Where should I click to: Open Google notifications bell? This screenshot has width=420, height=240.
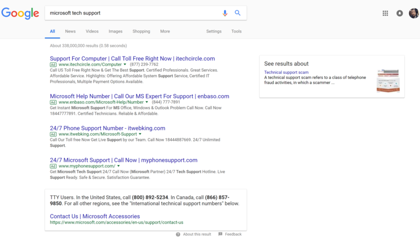(x=399, y=13)
